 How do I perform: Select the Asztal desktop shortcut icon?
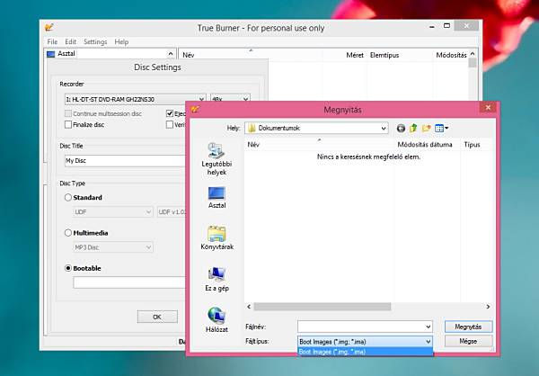[216, 198]
